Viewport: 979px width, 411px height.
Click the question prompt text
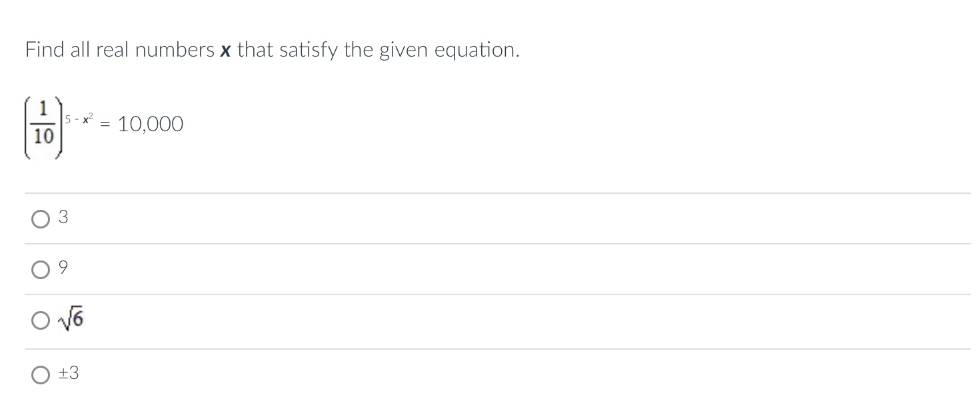coord(271,49)
